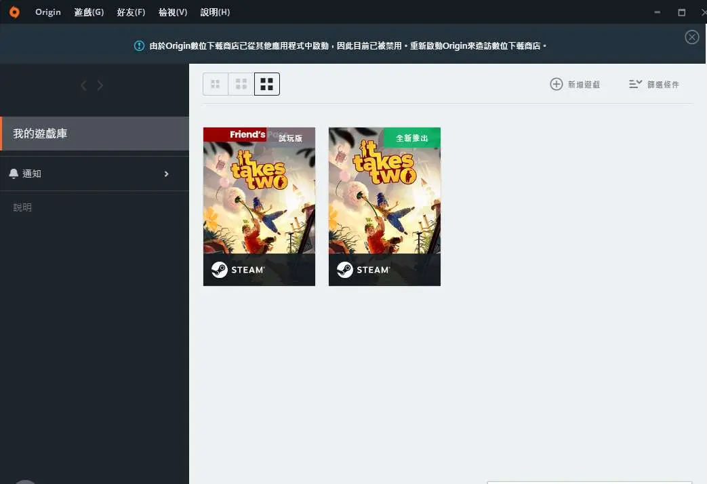Switch to large tile grid view
Image resolution: width=707 pixels, height=484 pixels.
click(x=267, y=84)
